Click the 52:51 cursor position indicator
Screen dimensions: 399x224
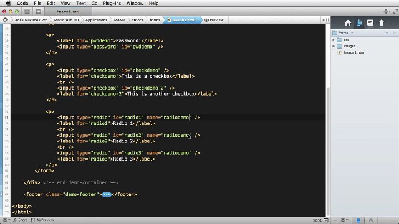click(317, 220)
